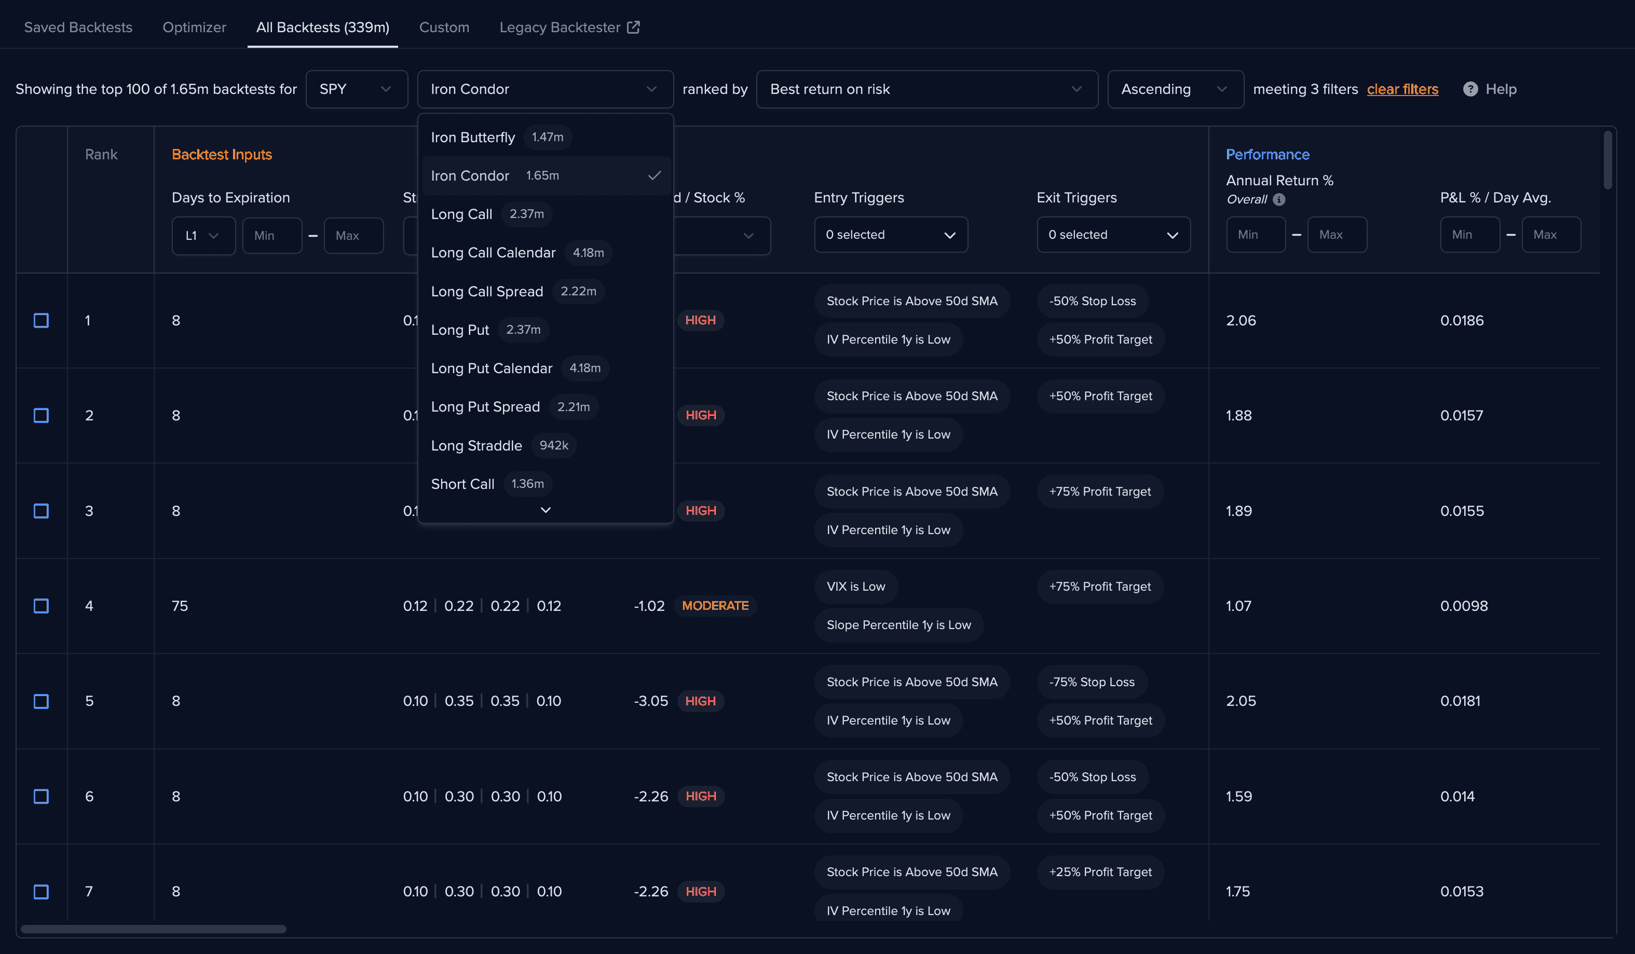Click the checkmark next to Iron Condor
Viewport: 1635px width, 954px height.
655,175
